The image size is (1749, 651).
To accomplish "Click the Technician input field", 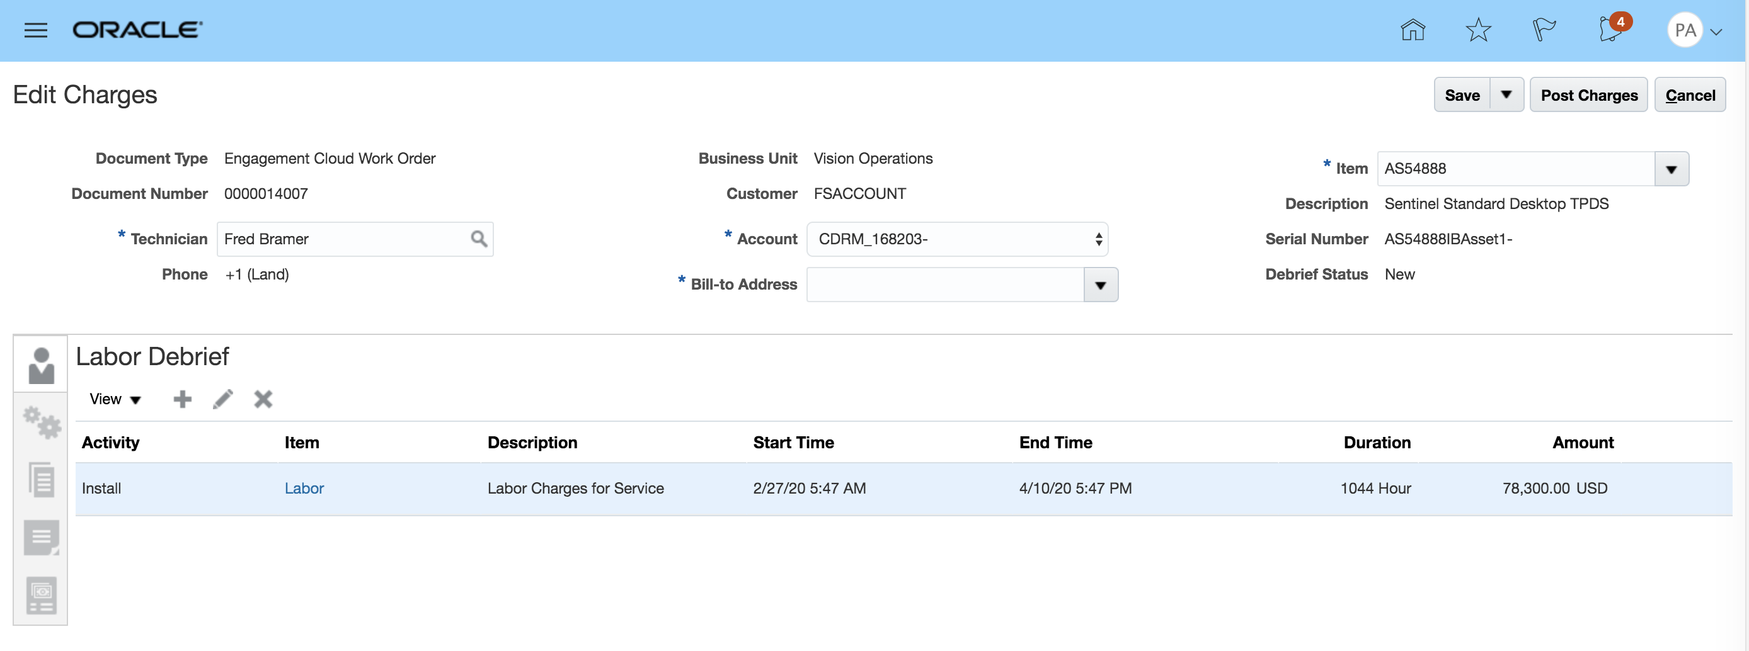I will point(343,239).
